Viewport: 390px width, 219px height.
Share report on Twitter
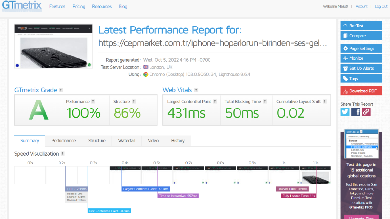pyautogui.click(x=345, y=112)
